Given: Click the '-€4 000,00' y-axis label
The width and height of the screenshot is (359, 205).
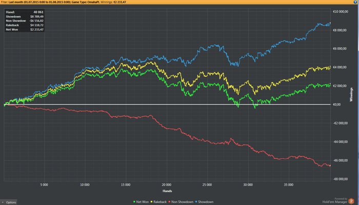Looking at the screenshot, I should click(x=340, y=142).
